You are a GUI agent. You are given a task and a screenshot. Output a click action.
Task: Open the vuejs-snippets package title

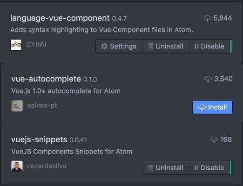point(39,140)
